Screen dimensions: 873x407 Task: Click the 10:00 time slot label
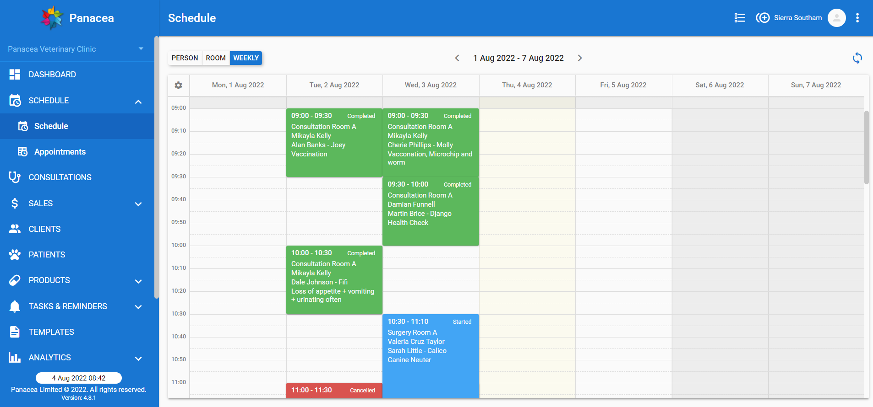pos(179,245)
